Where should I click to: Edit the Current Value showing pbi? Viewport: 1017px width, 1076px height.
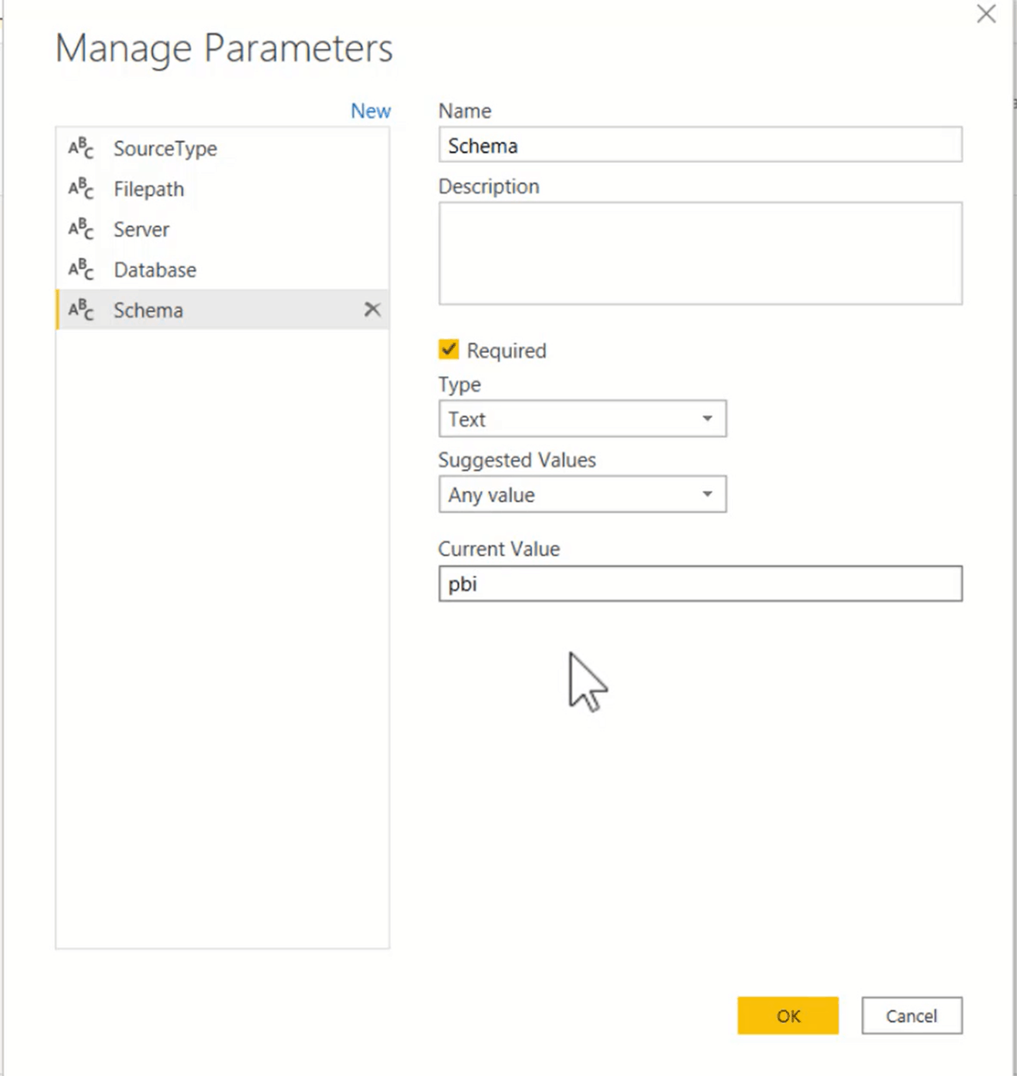pos(699,584)
